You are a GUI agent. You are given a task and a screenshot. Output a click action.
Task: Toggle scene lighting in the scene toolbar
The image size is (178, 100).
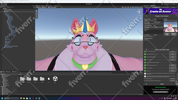coord(128,7)
